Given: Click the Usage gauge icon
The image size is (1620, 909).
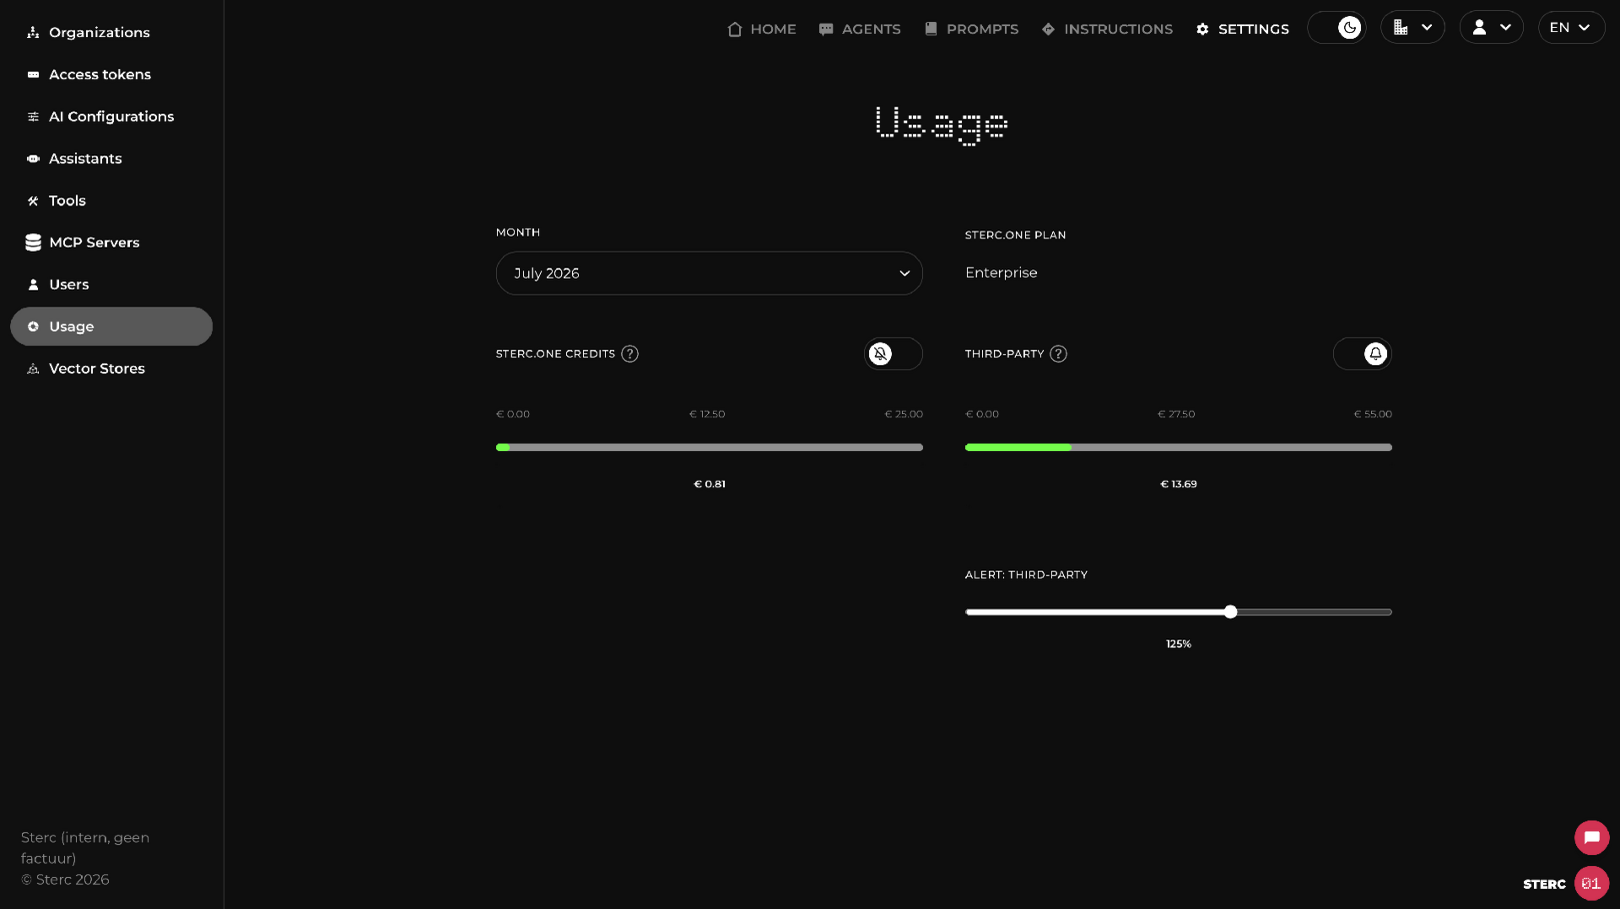Looking at the screenshot, I should pos(33,326).
